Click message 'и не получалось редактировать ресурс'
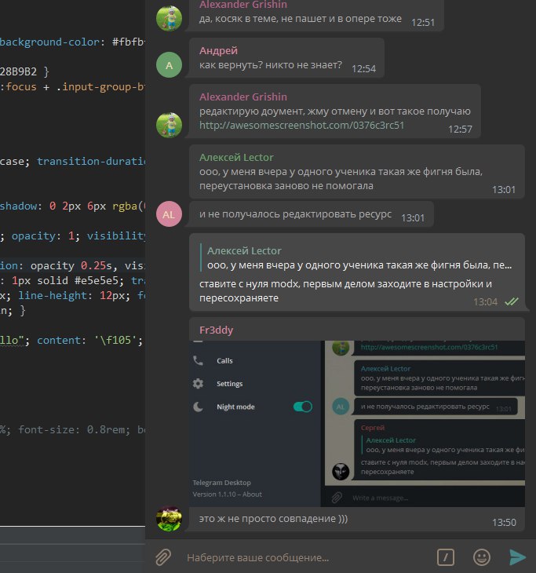 (x=296, y=214)
